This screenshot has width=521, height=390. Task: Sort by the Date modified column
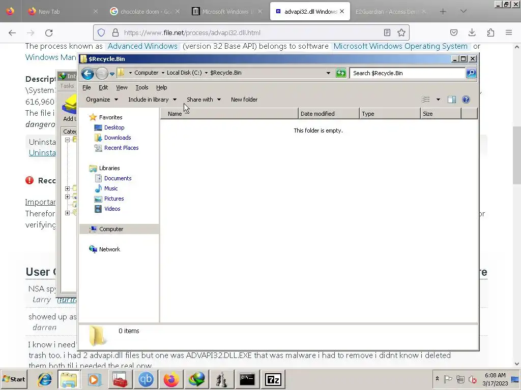point(329,114)
